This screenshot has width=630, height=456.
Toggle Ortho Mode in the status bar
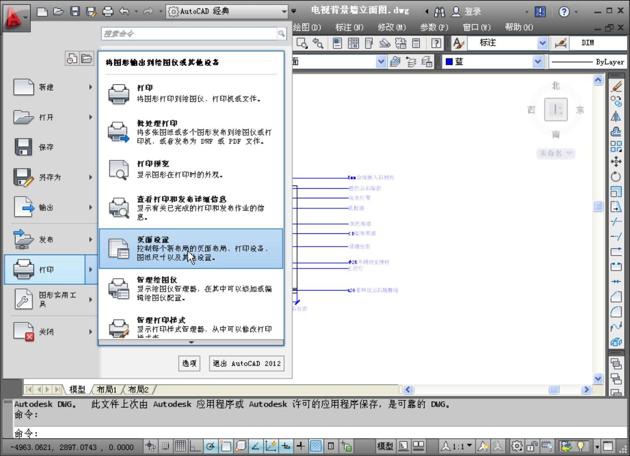tap(195, 446)
